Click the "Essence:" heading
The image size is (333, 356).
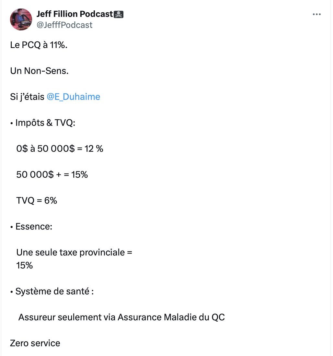(34, 226)
